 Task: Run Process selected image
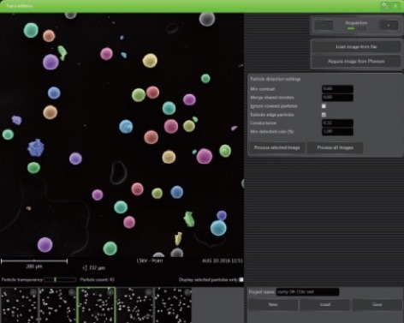pyautogui.click(x=276, y=147)
